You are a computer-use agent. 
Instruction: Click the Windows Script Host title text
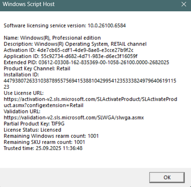pyautogui.click(x=29, y=4)
